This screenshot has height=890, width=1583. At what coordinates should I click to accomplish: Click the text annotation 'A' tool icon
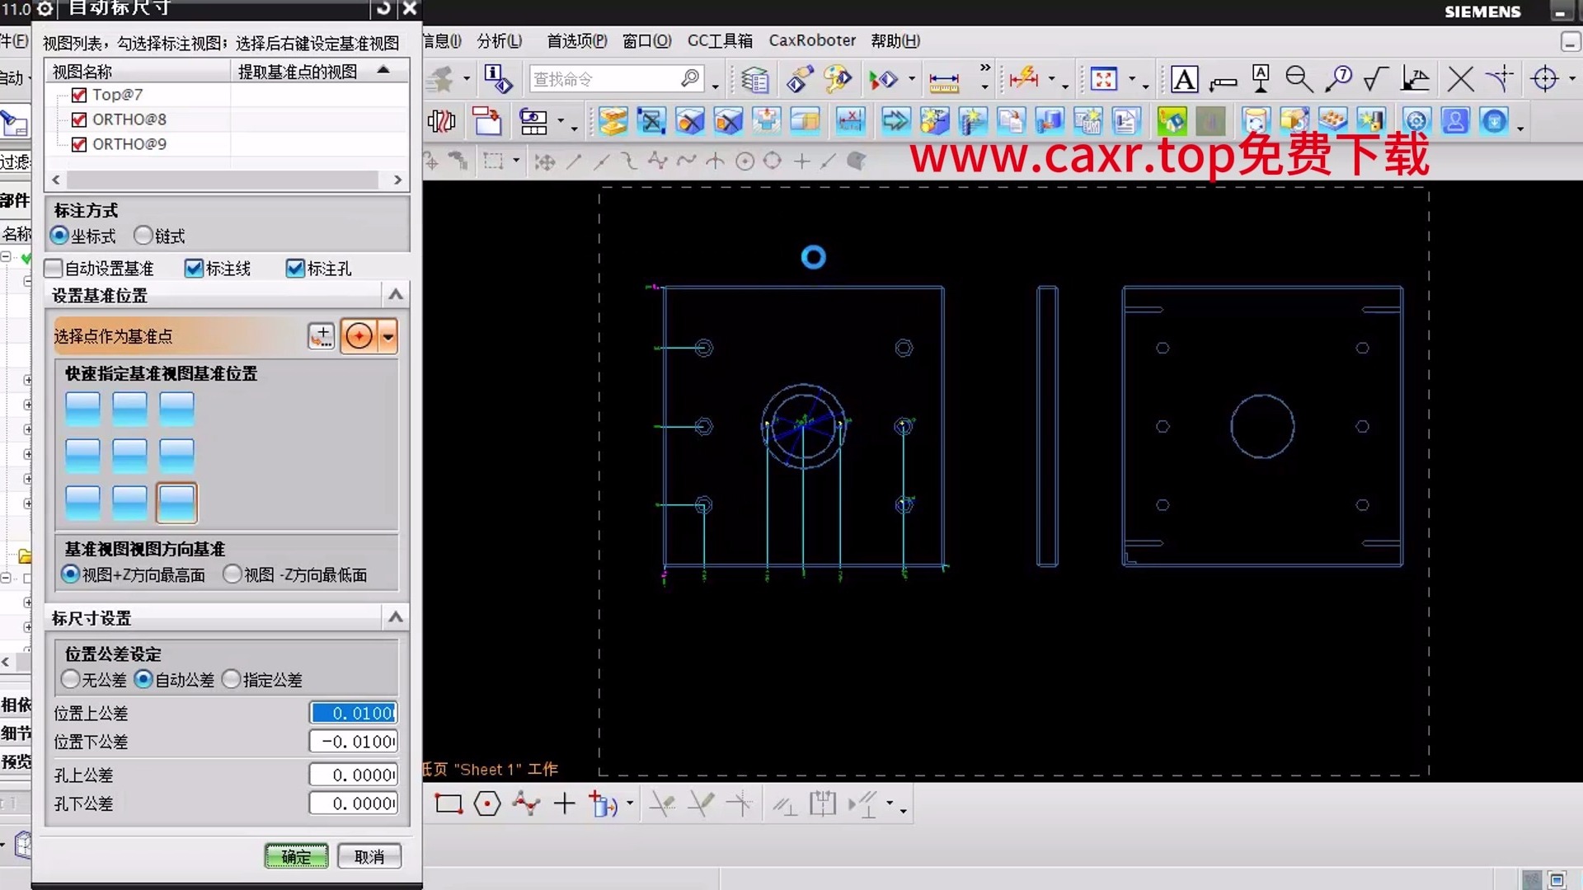[1184, 79]
